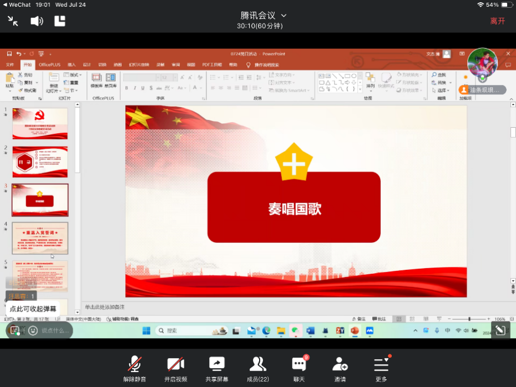
Task: Adjust the PowerPoint zoom slider
Action: (x=469, y=319)
